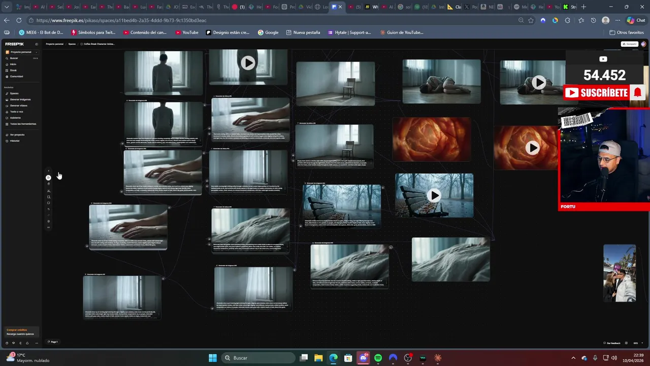
Task: Open the browser Chat copilot button
Action: coord(636,20)
